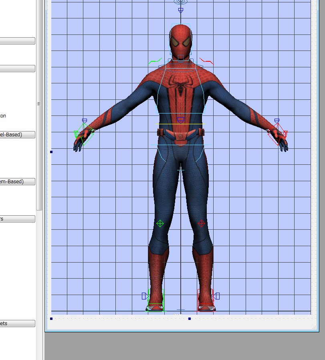Image resolution: width=325 pixels, height=360 pixels.
Task: Click the button ending in "el-Based)"
Action: [17, 135]
